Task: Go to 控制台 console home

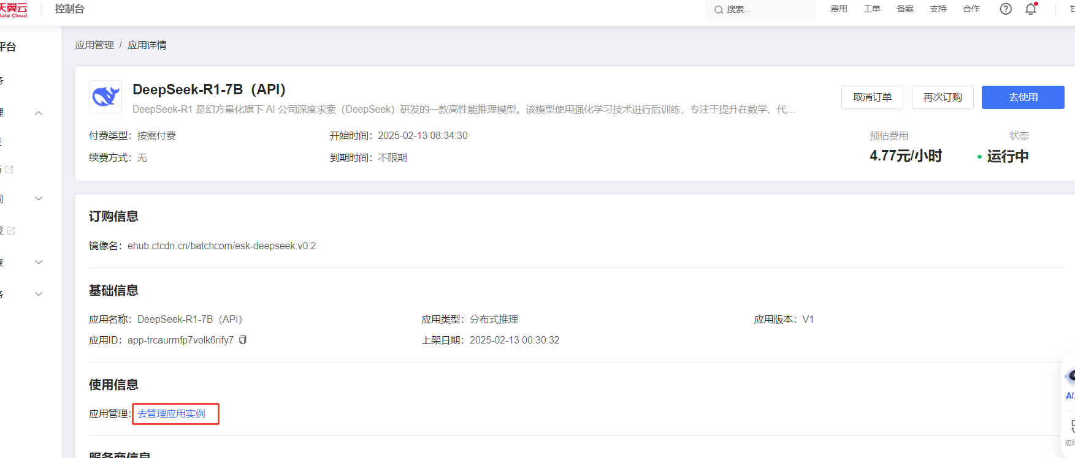Action: (x=69, y=9)
